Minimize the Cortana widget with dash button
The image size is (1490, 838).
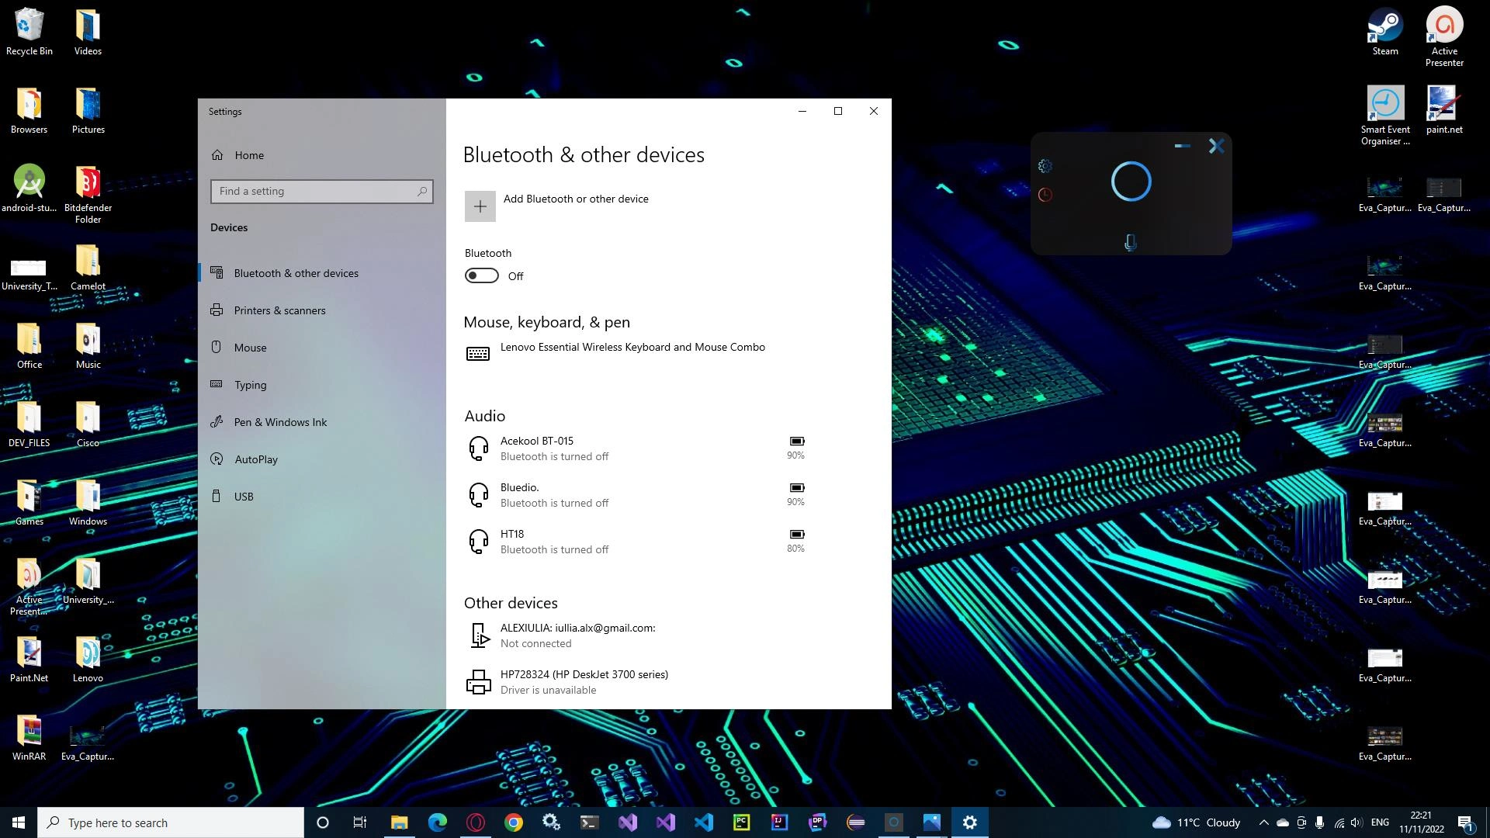point(1182,146)
